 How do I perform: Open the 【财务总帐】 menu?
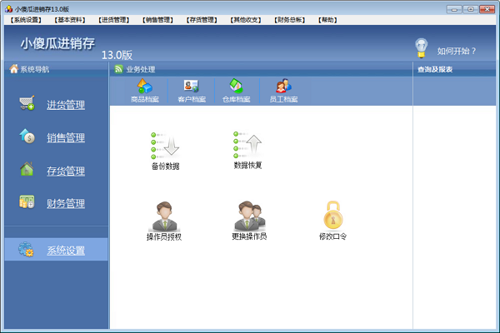290,20
